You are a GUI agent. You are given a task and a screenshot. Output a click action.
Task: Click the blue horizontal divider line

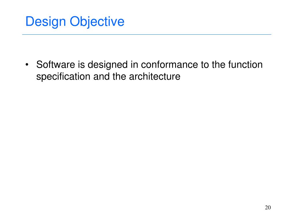[147, 35]
